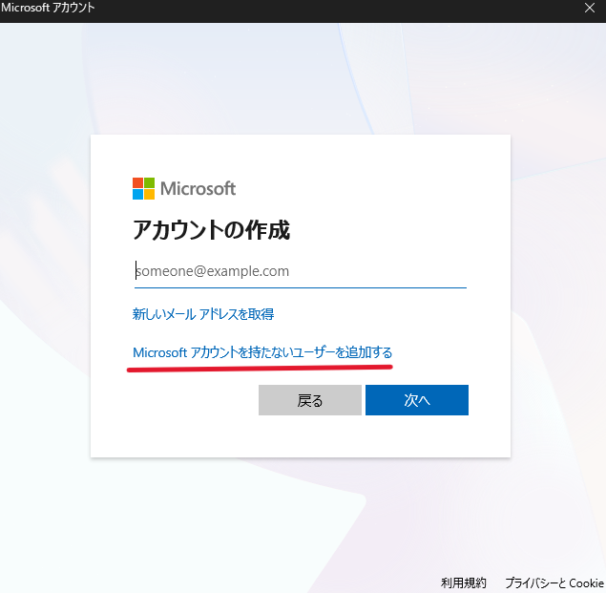Open the 利用規約 link

[464, 582]
